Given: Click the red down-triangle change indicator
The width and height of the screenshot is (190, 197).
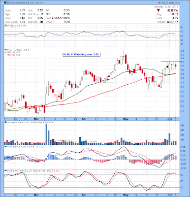Looking at the screenshot, I should (158, 10).
